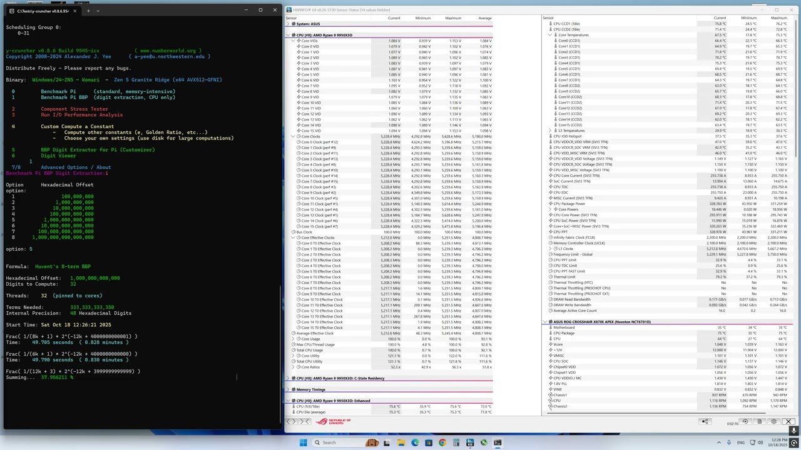The width and height of the screenshot is (801, 450).
Task: Click the Current column header in left panel
Action: tap(394, 18)
